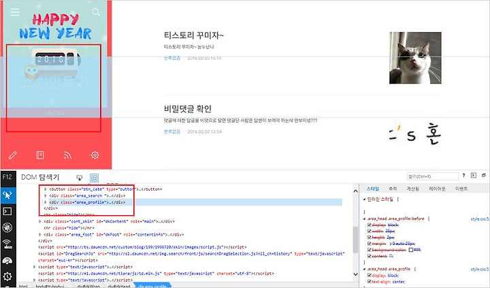
Task: Open the blog hamburger menu
Action: point(15,12)
